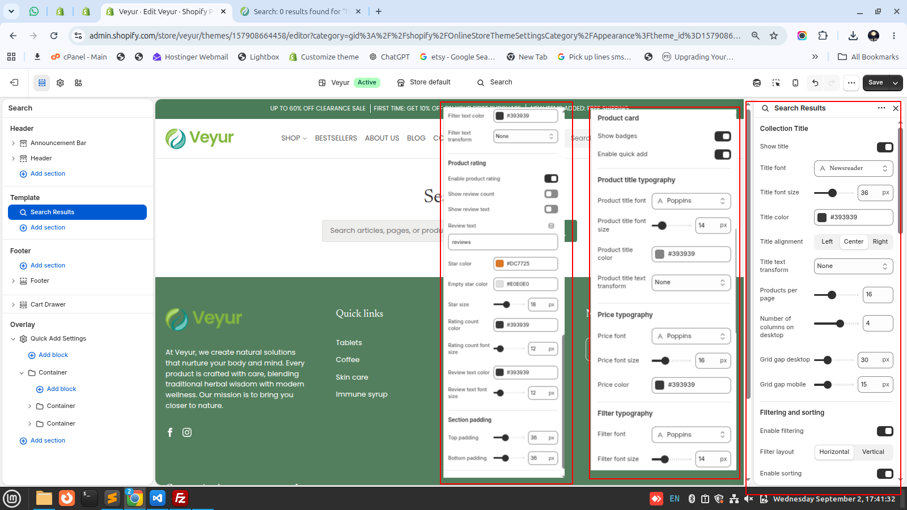The width and height of the screenshot is (907, 510).
Task: Toggle Enable sorting switch
Action: (x=885, y=474)
